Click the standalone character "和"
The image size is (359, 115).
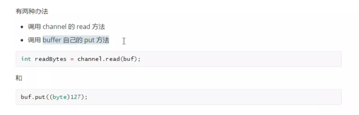[19, 78]
